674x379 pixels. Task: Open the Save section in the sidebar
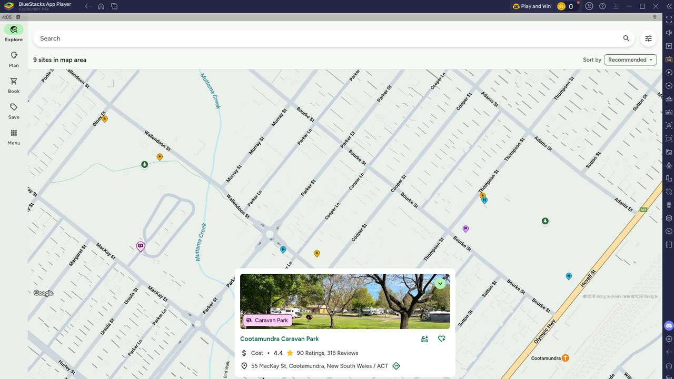click(13, 111)
